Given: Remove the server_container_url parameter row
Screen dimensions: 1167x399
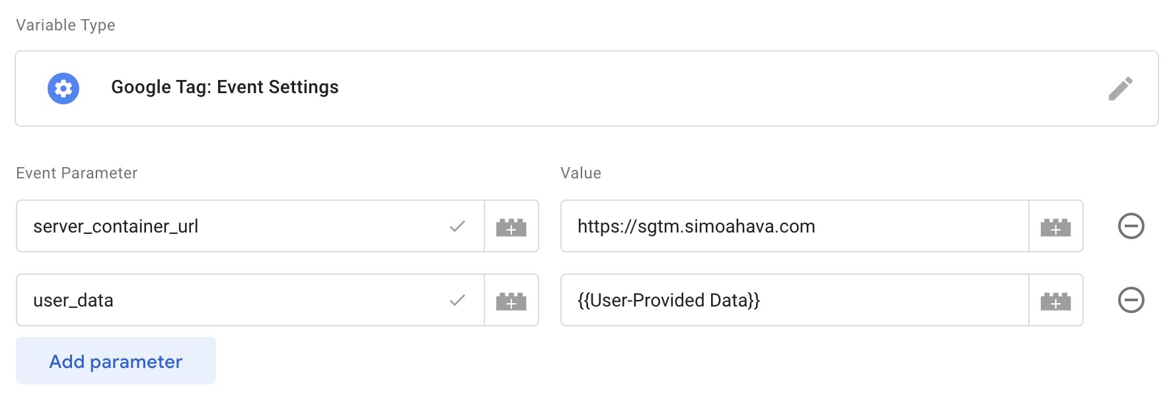Looking at the screenshot, I should pyautogui.click(x=1131, y=226).
